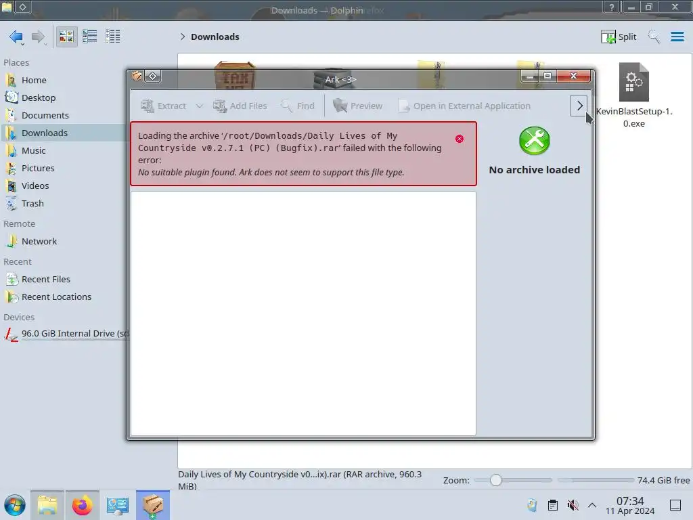Screen dimensions: 693x520
Task: Click Downloads in the location bar
Action: [x=215, y=37]
